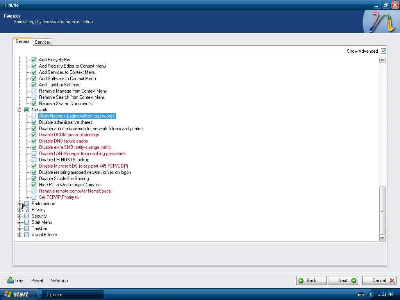Click the tree scrollbar up arrow

[x=382, y=60]
